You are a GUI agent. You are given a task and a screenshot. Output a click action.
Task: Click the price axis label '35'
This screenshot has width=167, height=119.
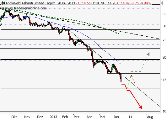tap(164, 14)
